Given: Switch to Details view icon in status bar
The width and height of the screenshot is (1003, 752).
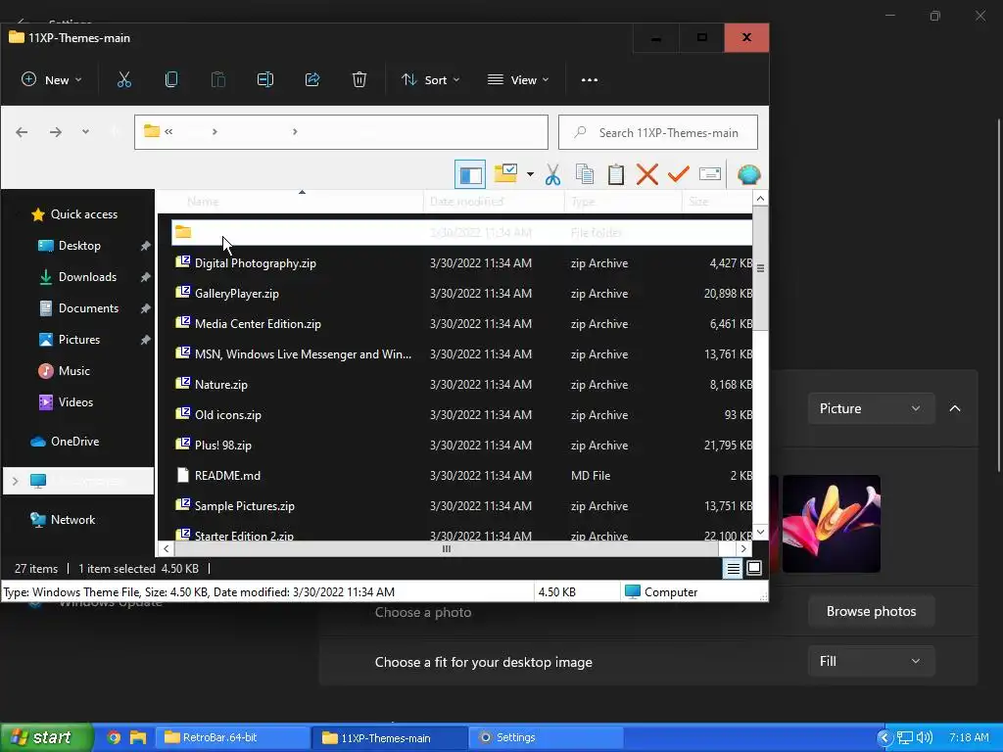Looking at the screenshot, I should [x=733, y=568].
